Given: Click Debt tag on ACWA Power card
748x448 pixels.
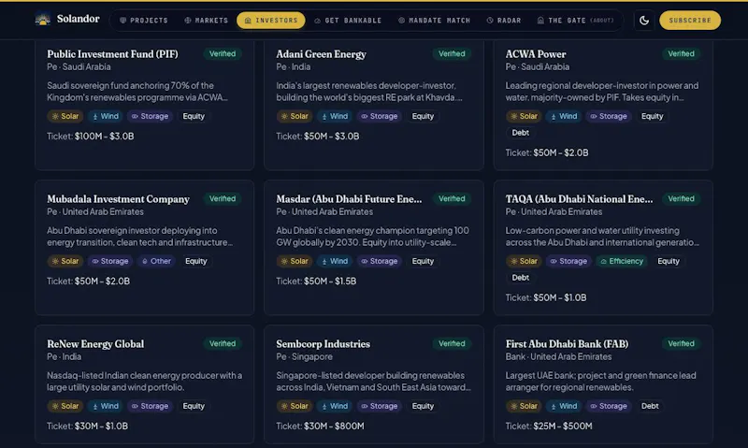Looking at the screenshot, I should click(521, 133).
